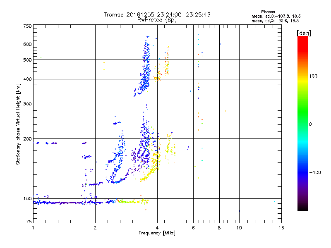Screen dimensions: 331x248
Task: Click the 'mean, sd,X: 90.6, 18.3' line
Action: click(x=275, y=21)
